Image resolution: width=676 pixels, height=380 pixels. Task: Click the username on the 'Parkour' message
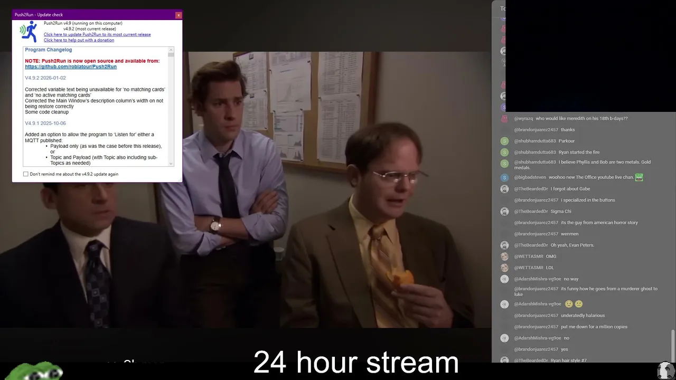click(x=535, y=141)
